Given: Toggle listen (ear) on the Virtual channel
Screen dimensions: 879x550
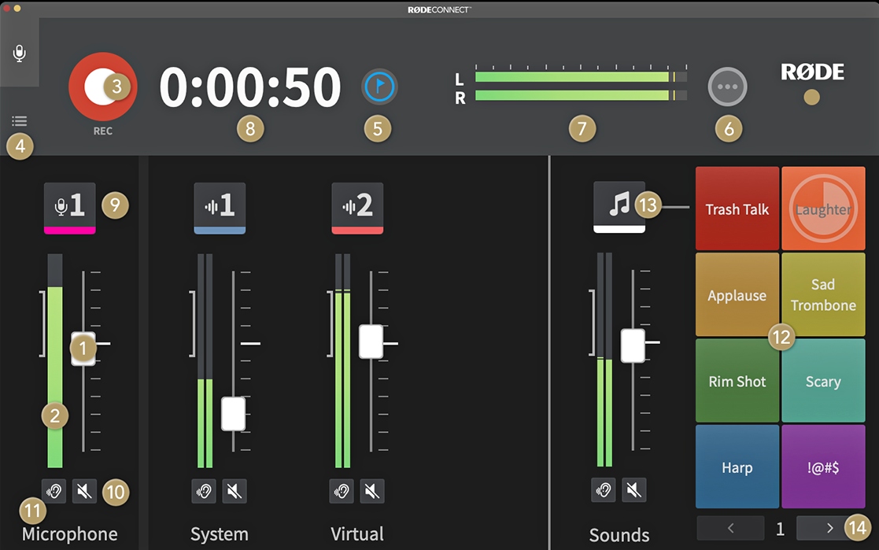Looking at the screenshot, I should tap(342, 492).
